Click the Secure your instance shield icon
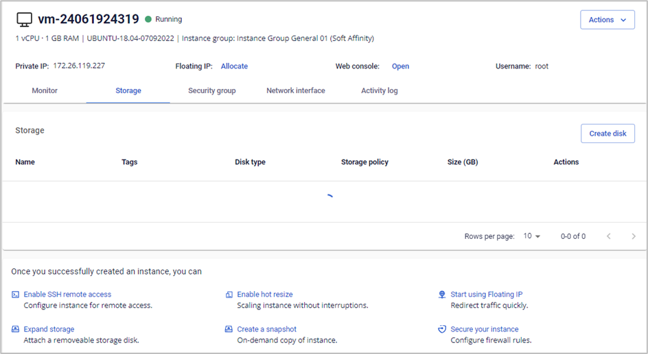The width and height of the screenshot is (648, 354). point(442,329)
